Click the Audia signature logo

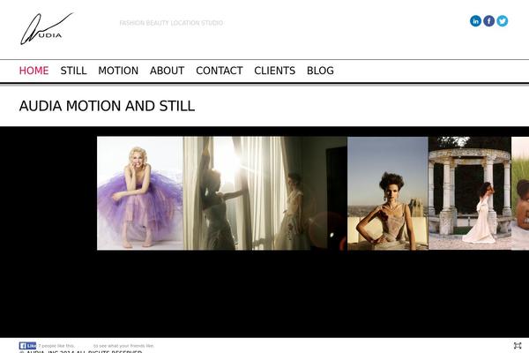(x=47, y=29)
